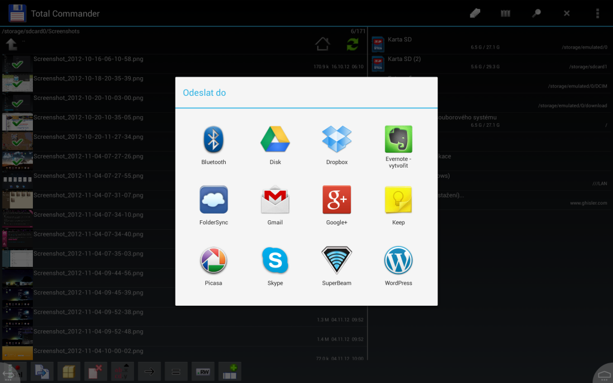Click the right arrow toolbar button

[149, 371]
